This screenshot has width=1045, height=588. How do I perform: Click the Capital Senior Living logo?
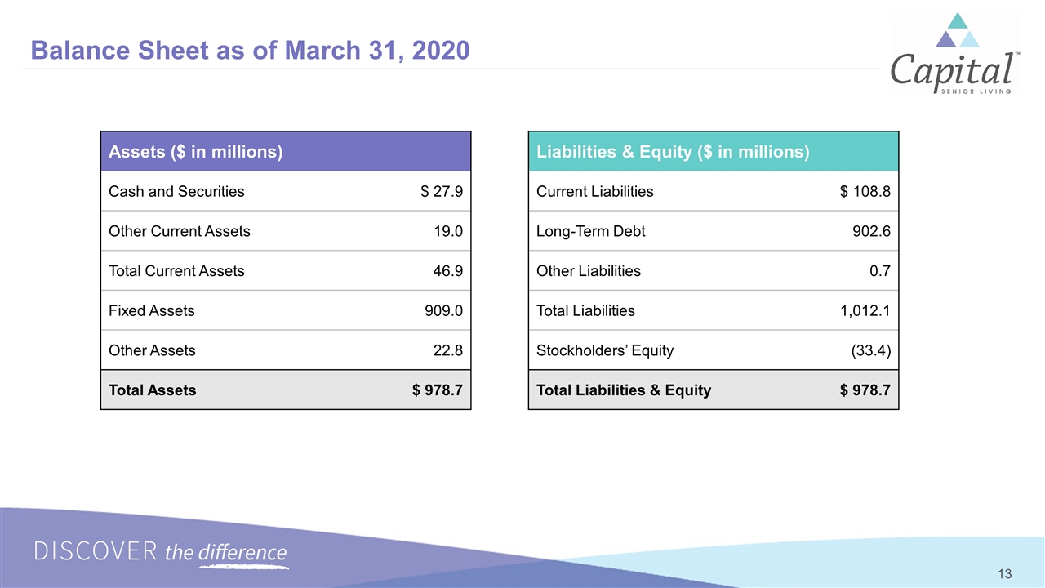954,55
